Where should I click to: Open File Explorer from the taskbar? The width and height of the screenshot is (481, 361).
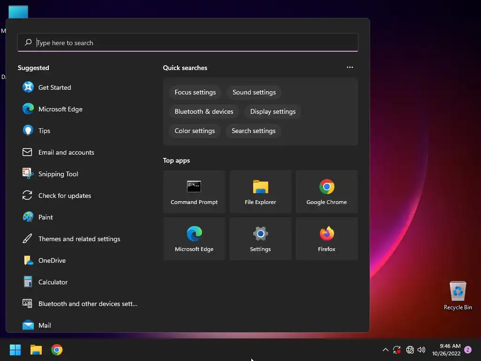click(x=36, y=350)
